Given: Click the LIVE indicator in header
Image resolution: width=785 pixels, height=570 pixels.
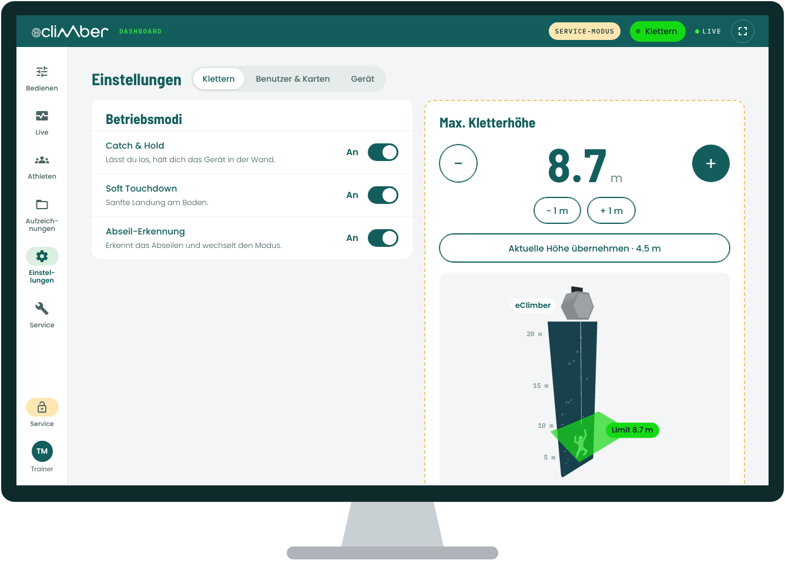Looking at the screenshot, I should 708,31.
